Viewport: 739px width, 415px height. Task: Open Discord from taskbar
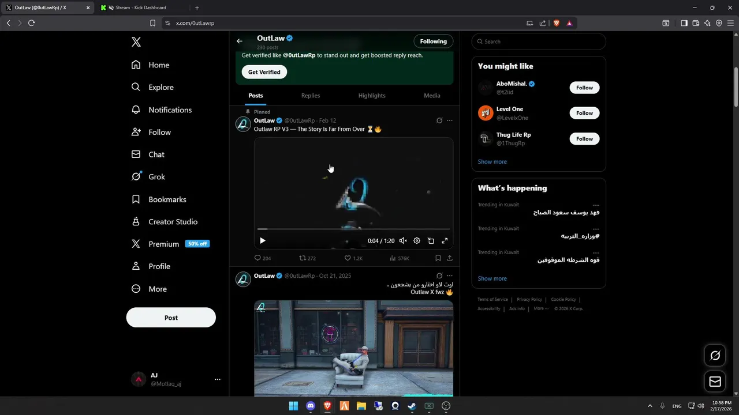coord(311,406)
